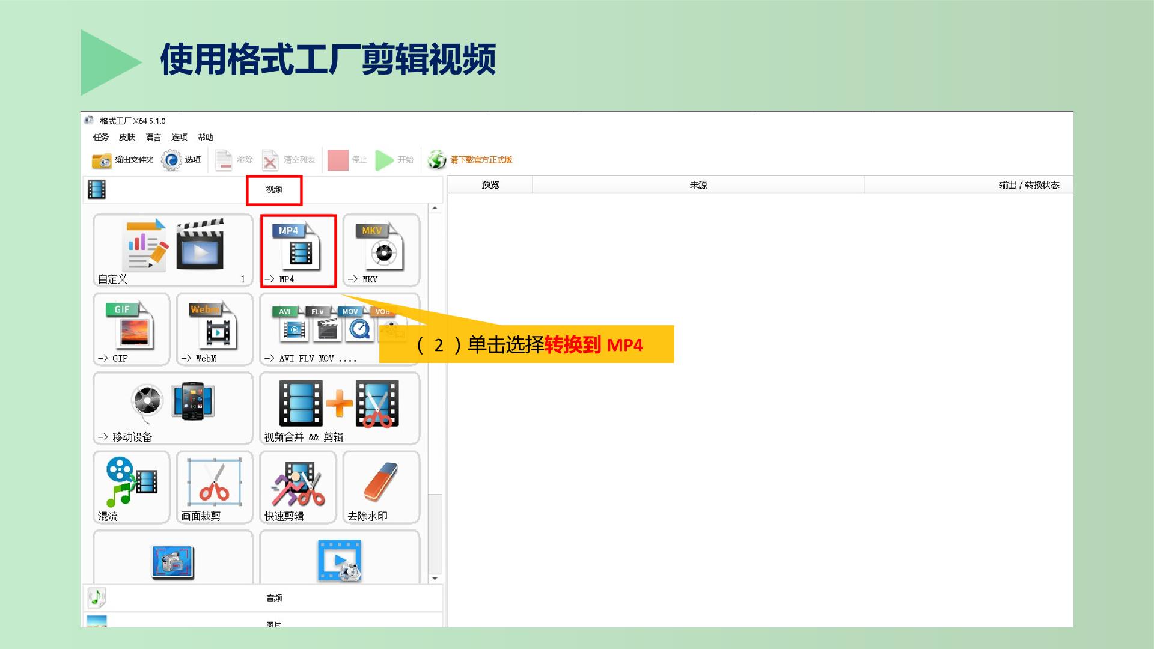
Task: Launch the 去除水印 eraser tool
Action: coord(381,487)
